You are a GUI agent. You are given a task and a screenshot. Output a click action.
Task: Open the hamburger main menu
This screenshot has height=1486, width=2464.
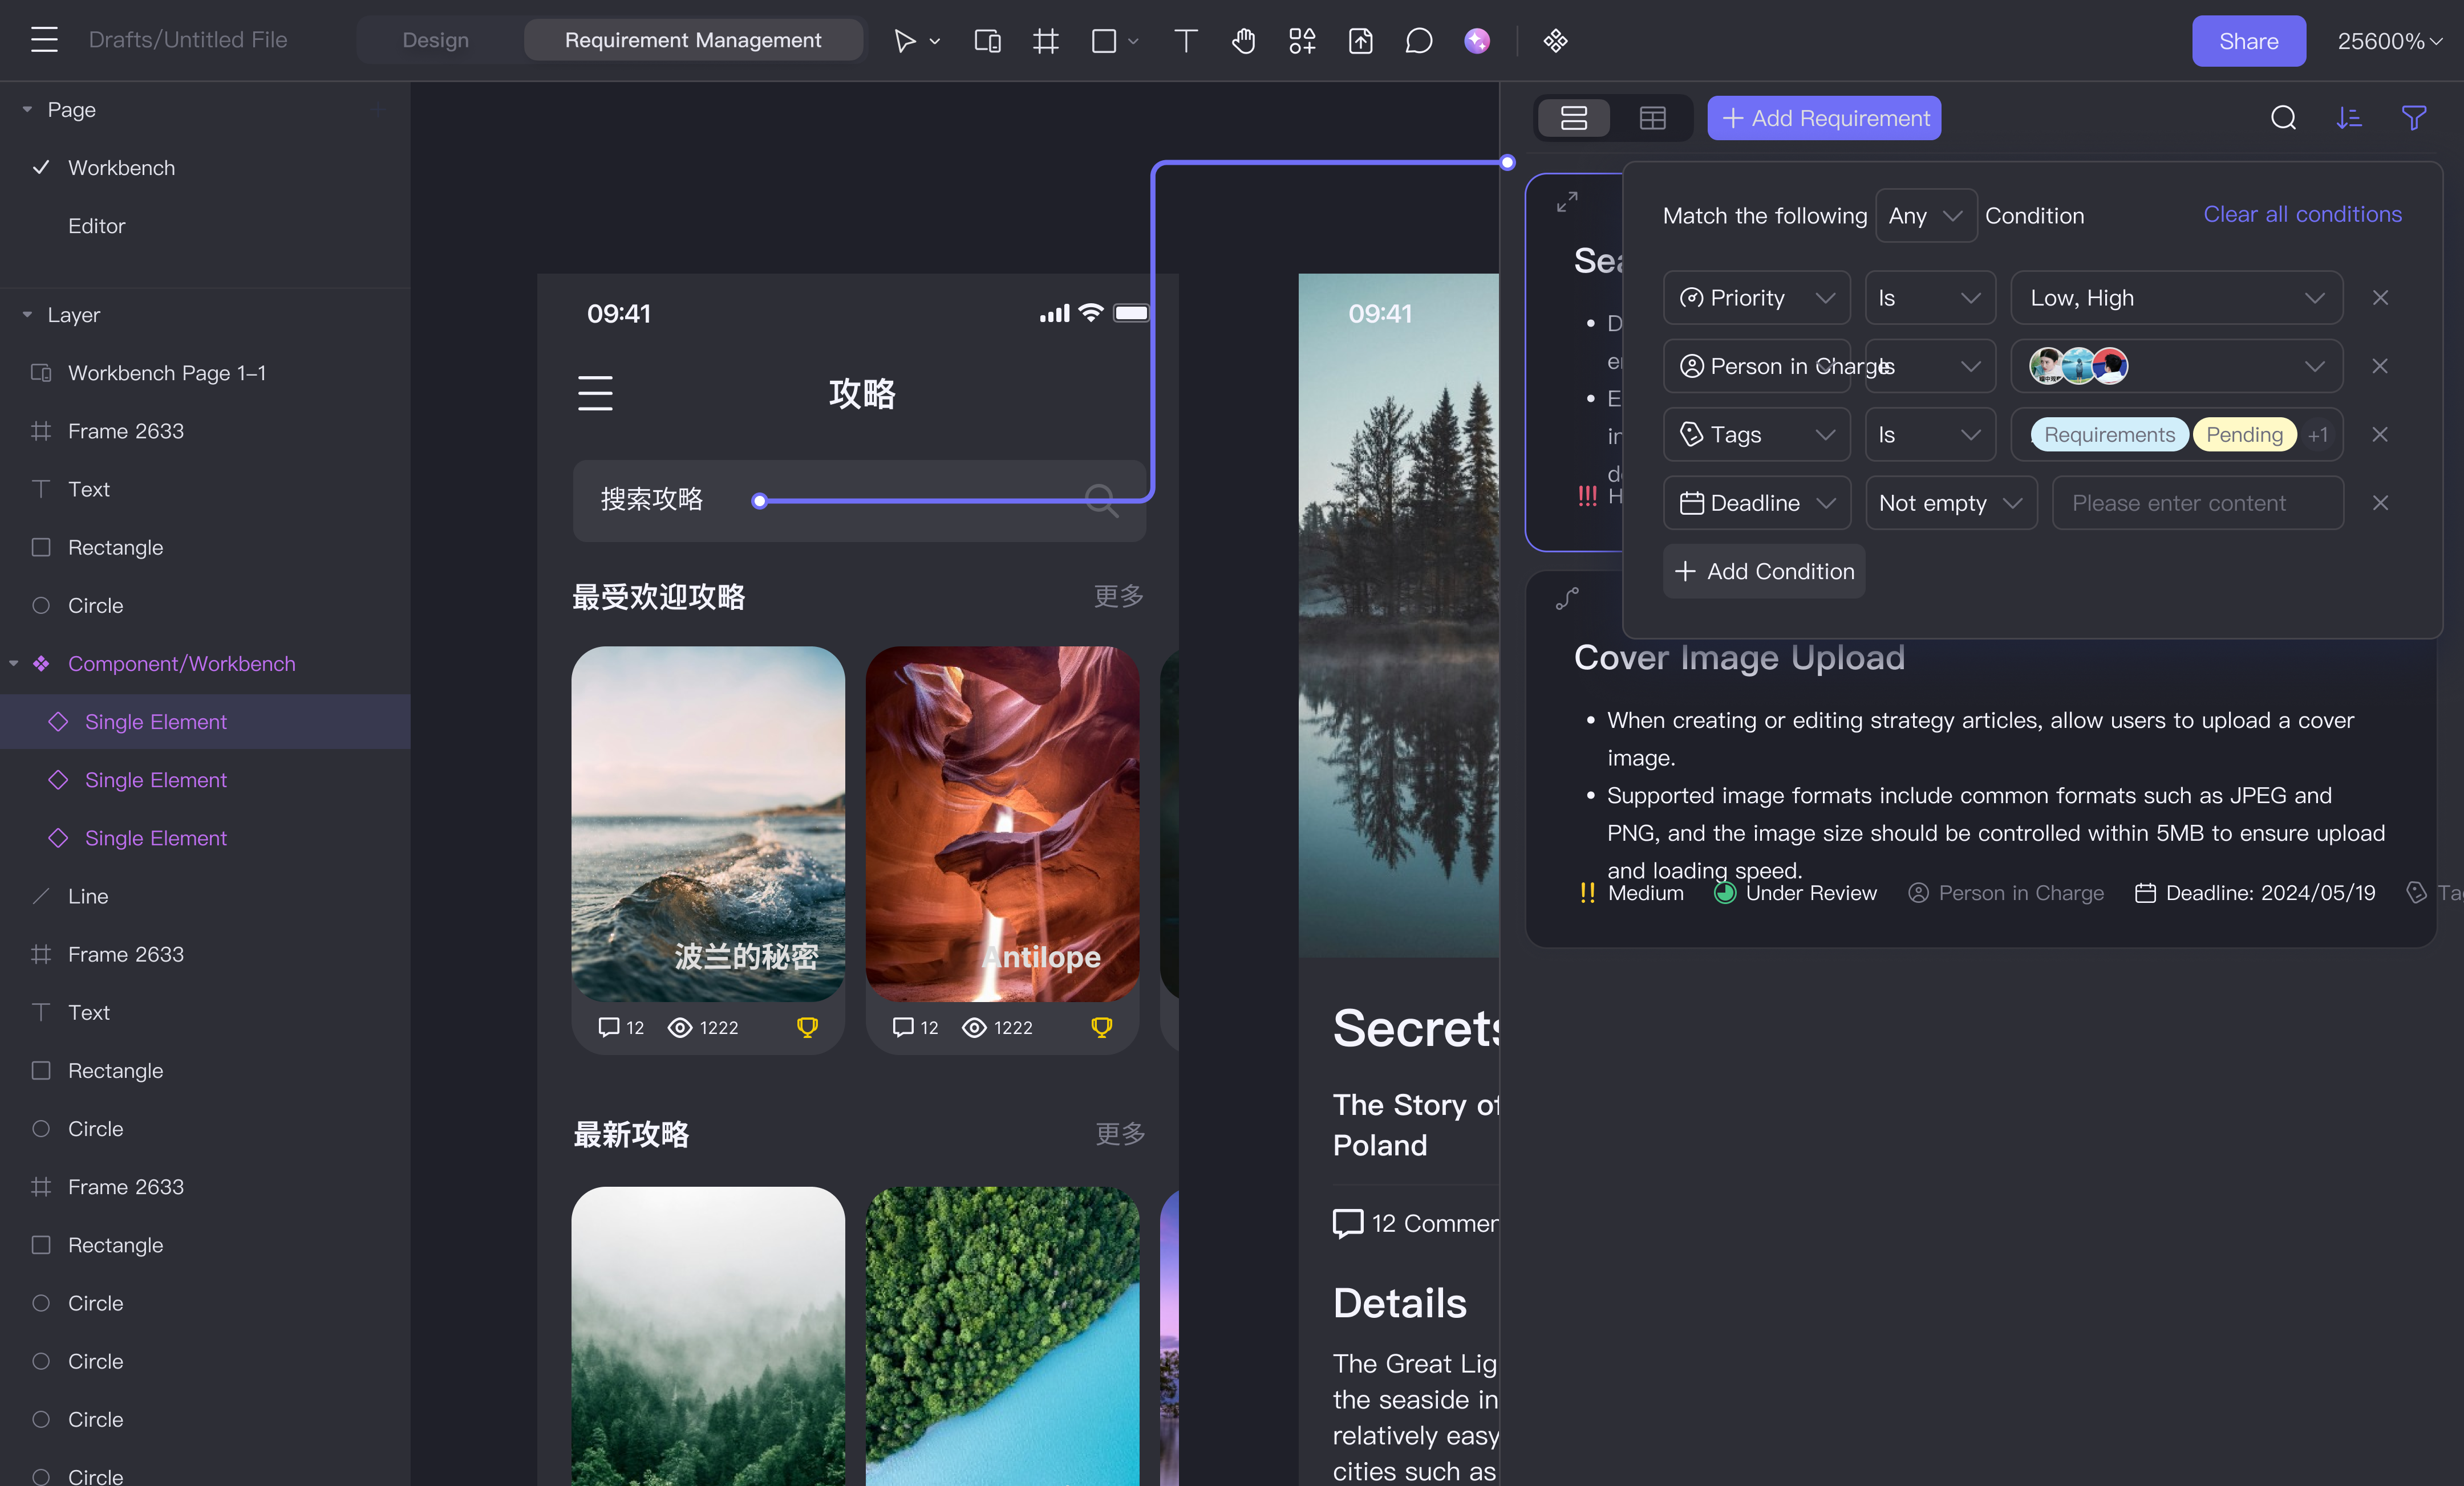coord(44,40)
